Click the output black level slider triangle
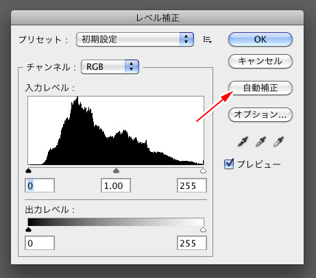 coord(28,229)
